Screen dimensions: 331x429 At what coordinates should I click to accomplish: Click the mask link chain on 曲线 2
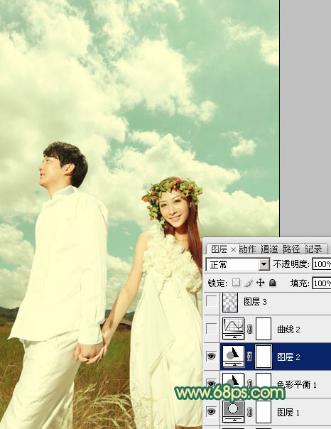click(249, 329)
